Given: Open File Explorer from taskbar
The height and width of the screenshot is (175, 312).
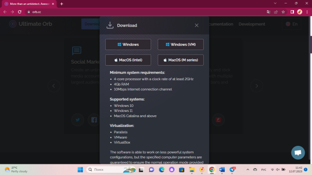Looking at the screenshot, I should (x=192, y=170).
